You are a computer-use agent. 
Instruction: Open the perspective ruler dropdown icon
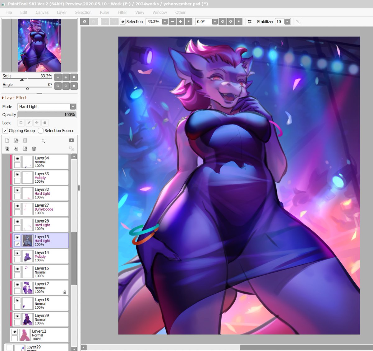43,141
